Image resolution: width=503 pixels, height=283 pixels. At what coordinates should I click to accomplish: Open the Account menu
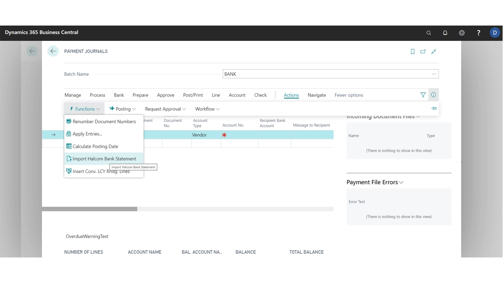(x=237, y=95)
